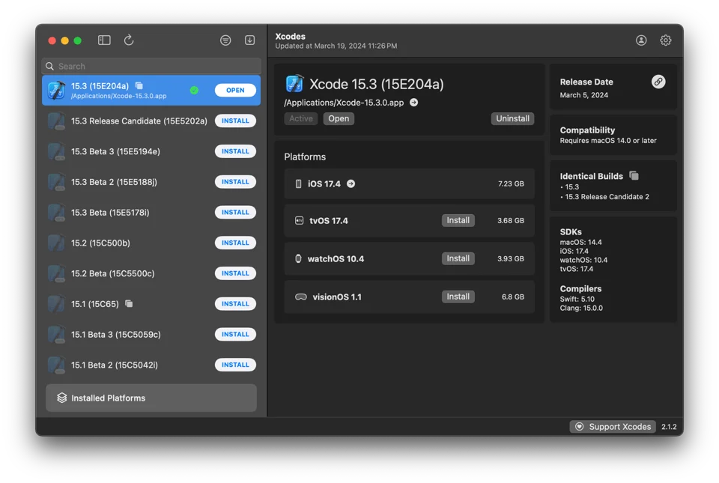Click 'Clang: 15.0.0' compiler entry
Viewport: 719px width, 483px height.
click(x=581, y=308)
